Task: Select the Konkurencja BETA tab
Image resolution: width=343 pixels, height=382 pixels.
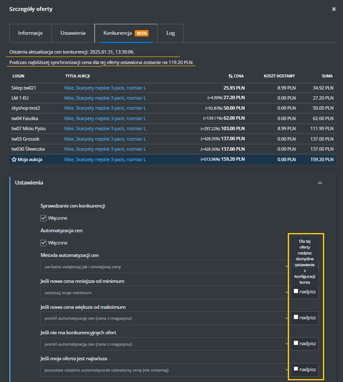Action: (x=125, y=33)
